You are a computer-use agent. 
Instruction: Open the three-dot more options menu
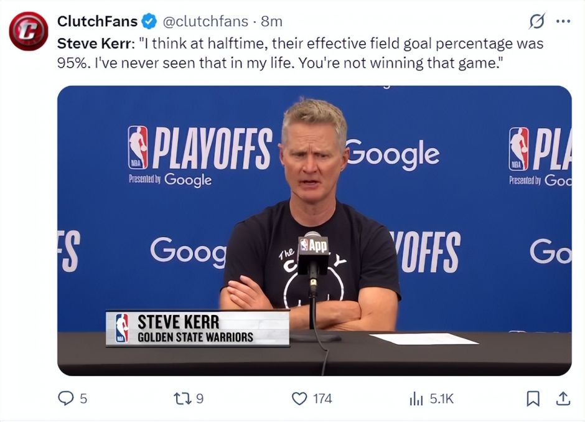point(563,21)
